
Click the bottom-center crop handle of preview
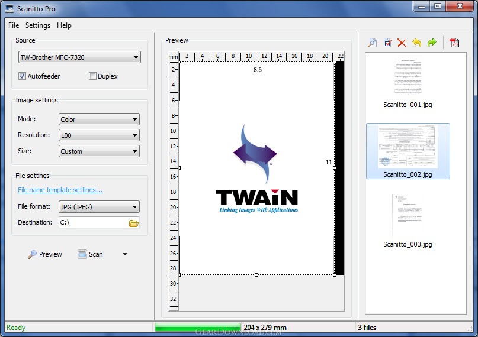pyautogui.click(x=256, y=275)
